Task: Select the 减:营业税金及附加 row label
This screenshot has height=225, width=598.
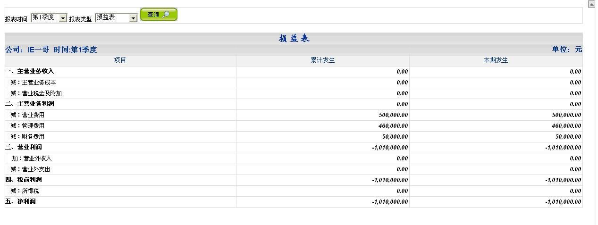Action: click(x=36, y=93)
